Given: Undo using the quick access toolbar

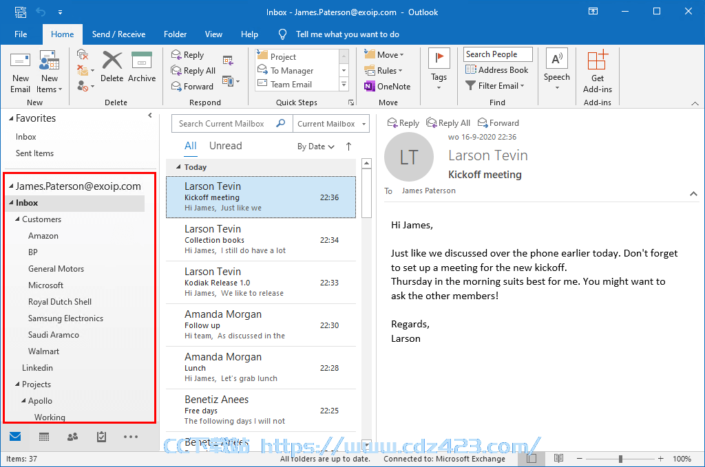Looking at the screenshot, I should coord(41,12).
